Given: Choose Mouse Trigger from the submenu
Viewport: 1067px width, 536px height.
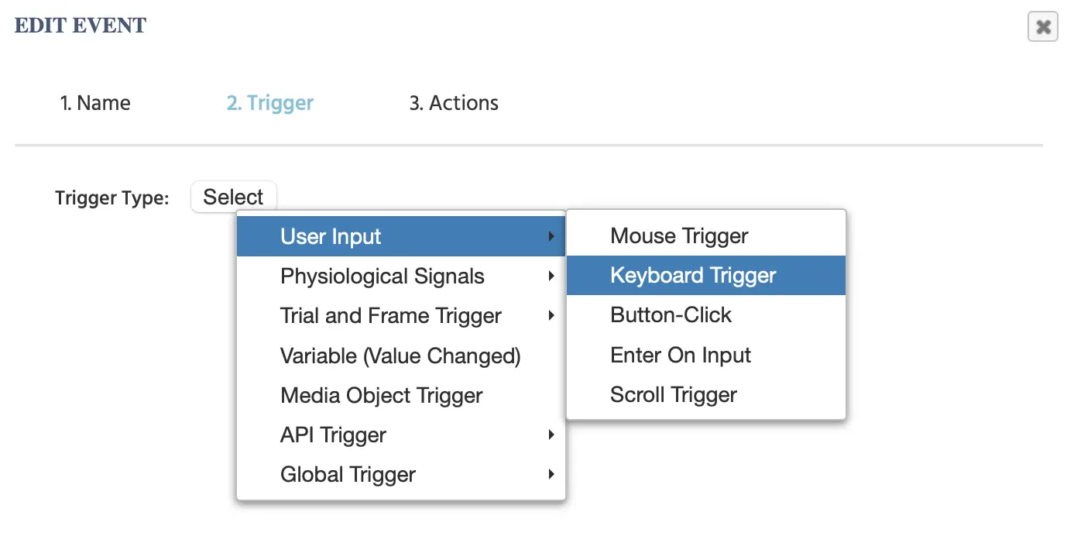Looking at the screenshot, I should [x=706, y=235].
